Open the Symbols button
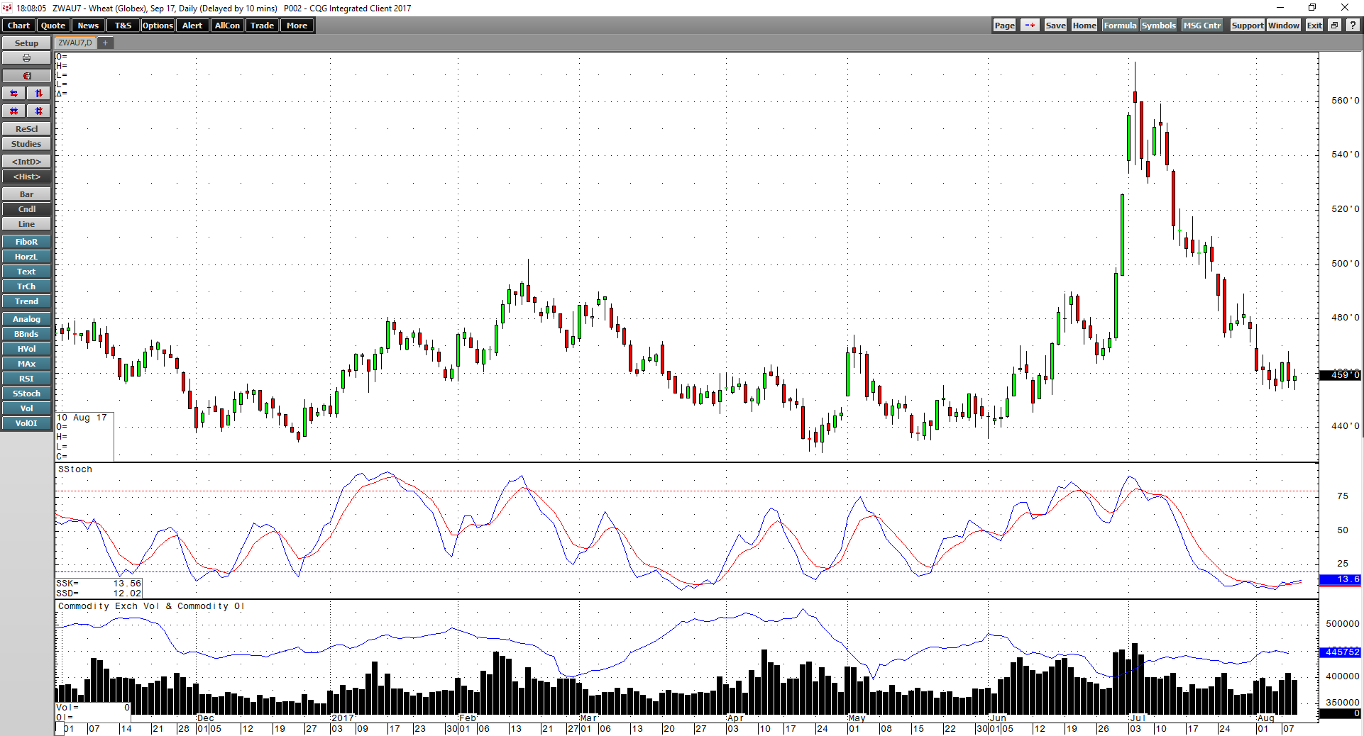The image size is (1364, 736). (x=1158, y=26)
